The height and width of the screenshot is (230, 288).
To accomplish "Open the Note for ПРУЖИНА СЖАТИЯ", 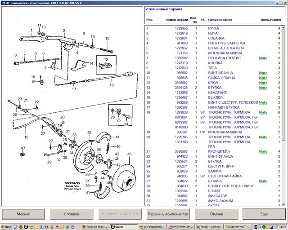I will tap(263, 58).
